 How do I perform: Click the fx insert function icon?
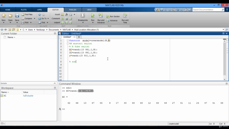point(67,14)
